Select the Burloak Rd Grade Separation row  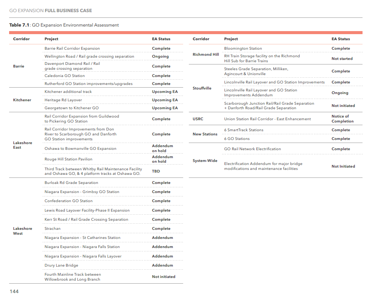click(71, 183)
